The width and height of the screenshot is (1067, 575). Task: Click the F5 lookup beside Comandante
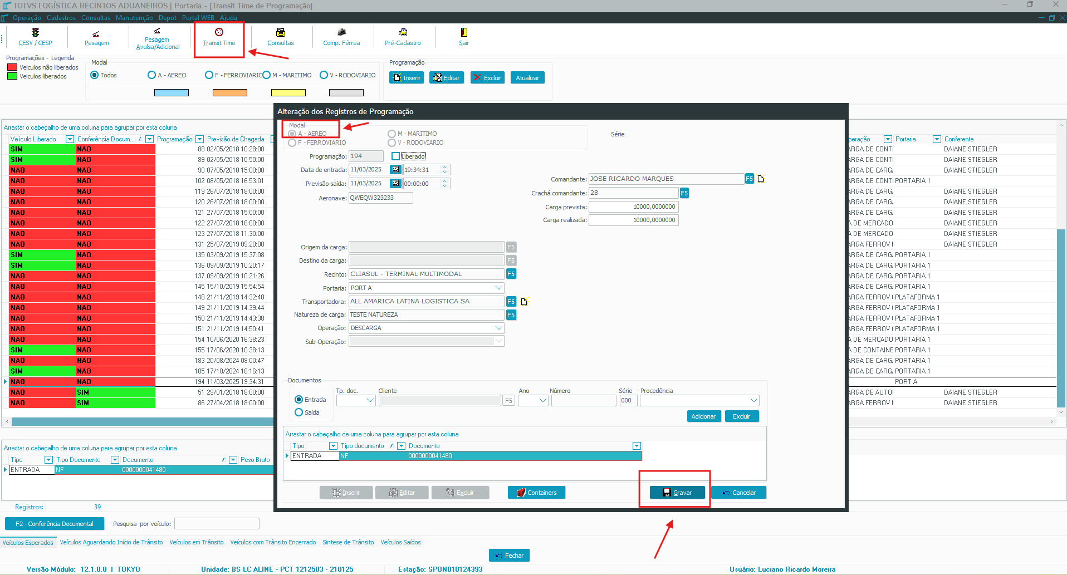(749, 179)
